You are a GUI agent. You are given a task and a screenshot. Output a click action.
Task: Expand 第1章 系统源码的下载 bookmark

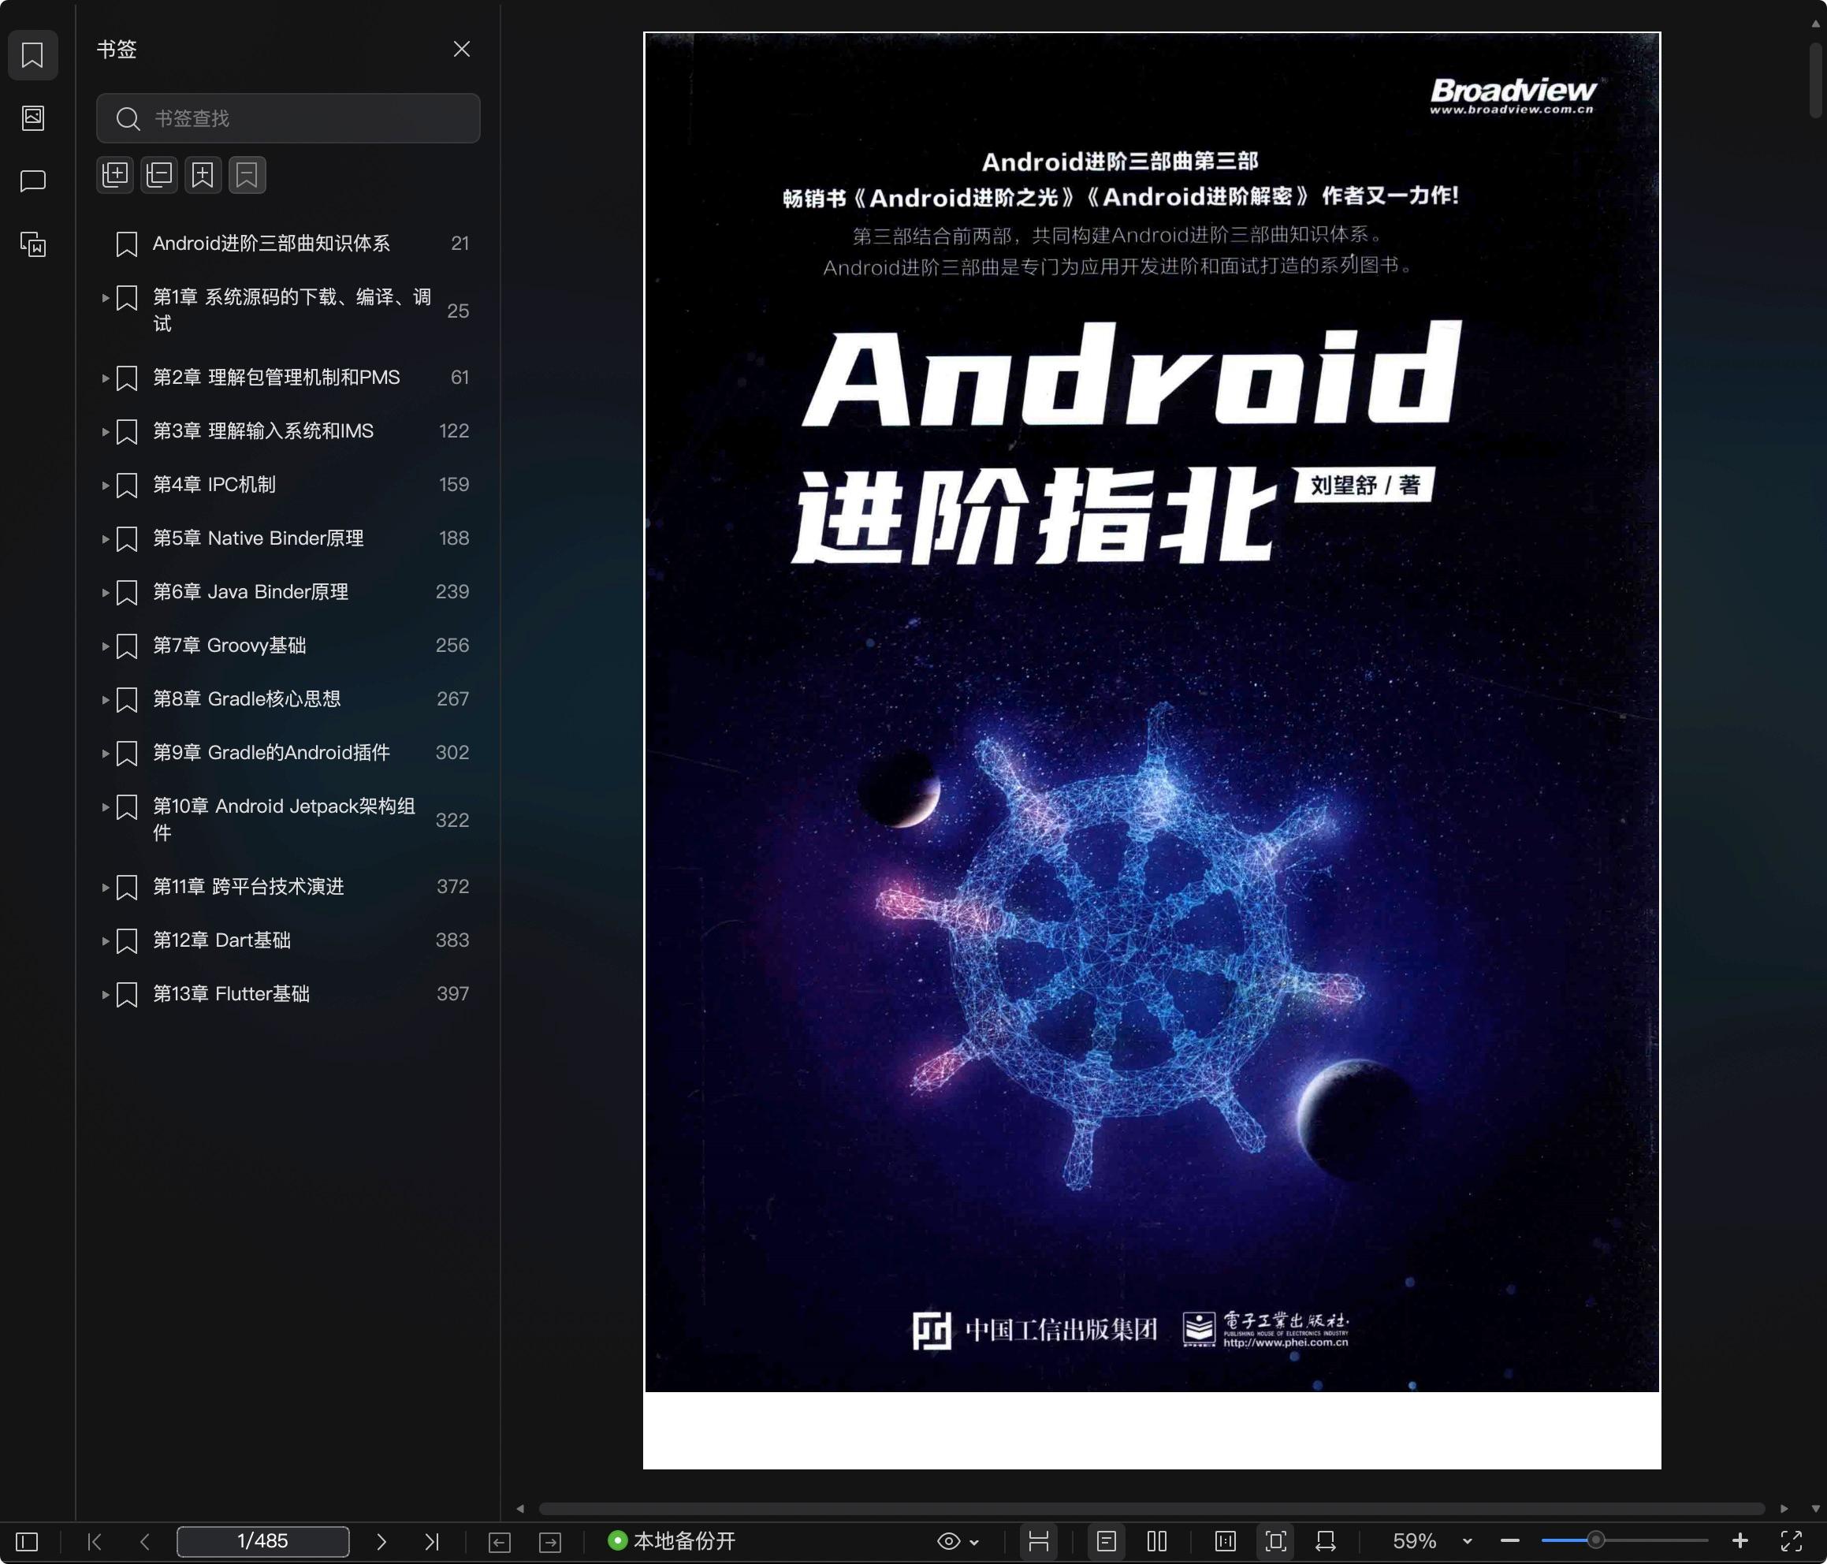point(105,298)
